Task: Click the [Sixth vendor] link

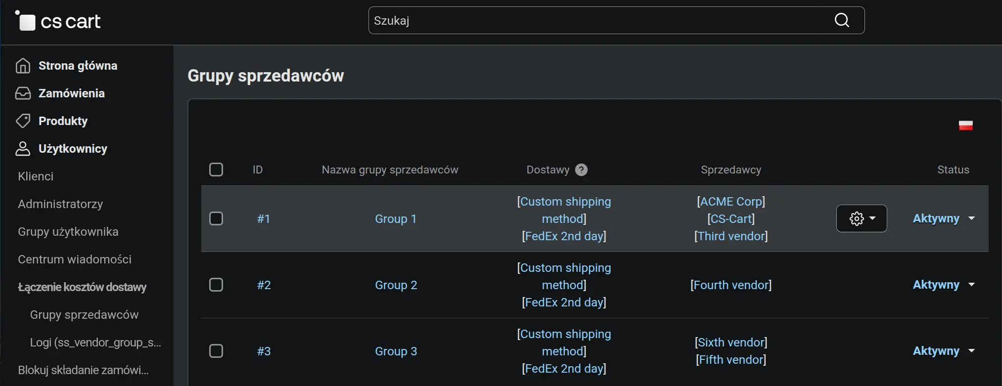Action: tap(731, 343)
